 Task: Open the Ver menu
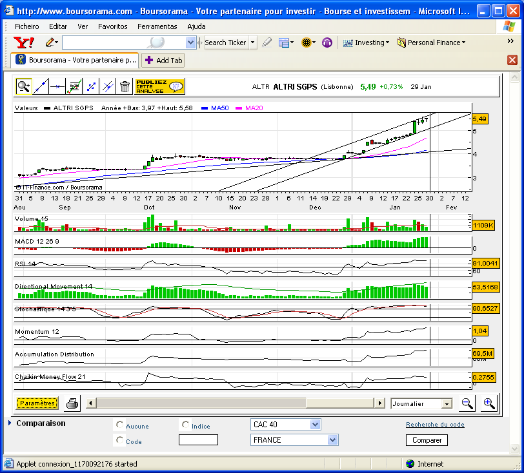pos(83,26)
